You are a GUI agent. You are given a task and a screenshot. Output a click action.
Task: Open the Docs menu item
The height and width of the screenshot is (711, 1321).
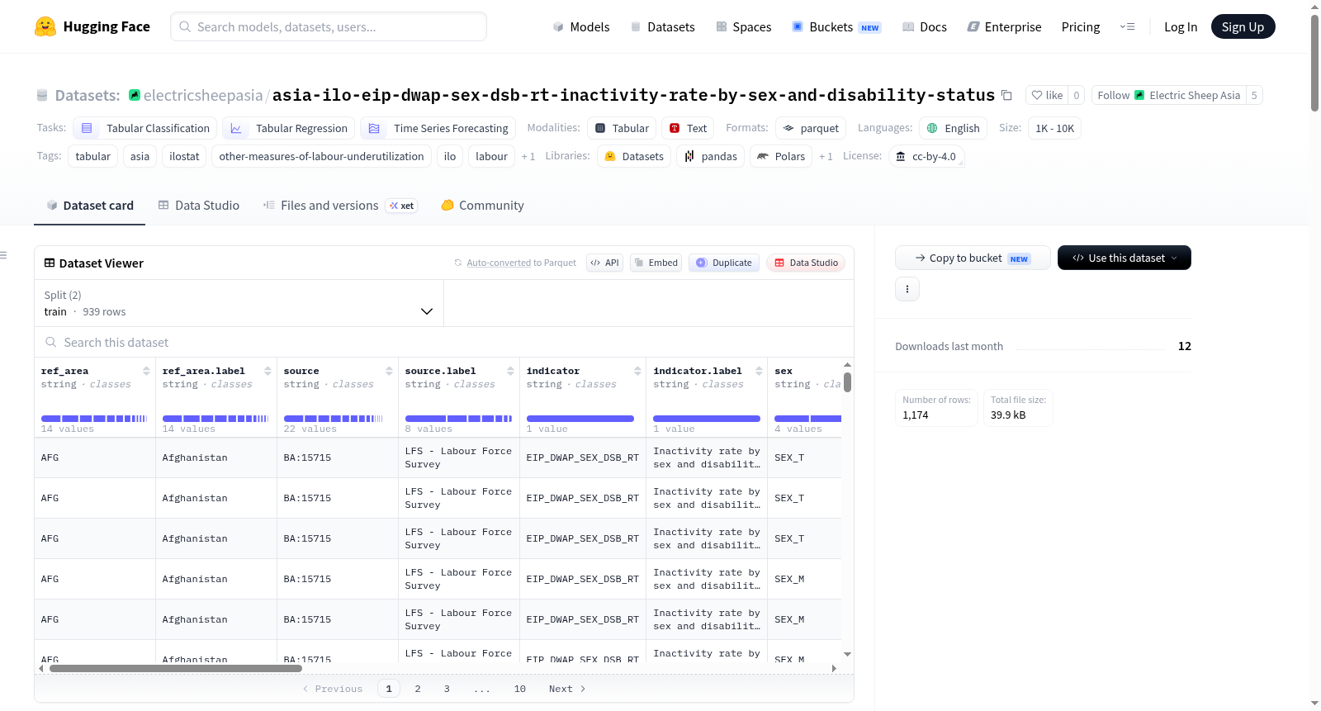coord(925,26)
